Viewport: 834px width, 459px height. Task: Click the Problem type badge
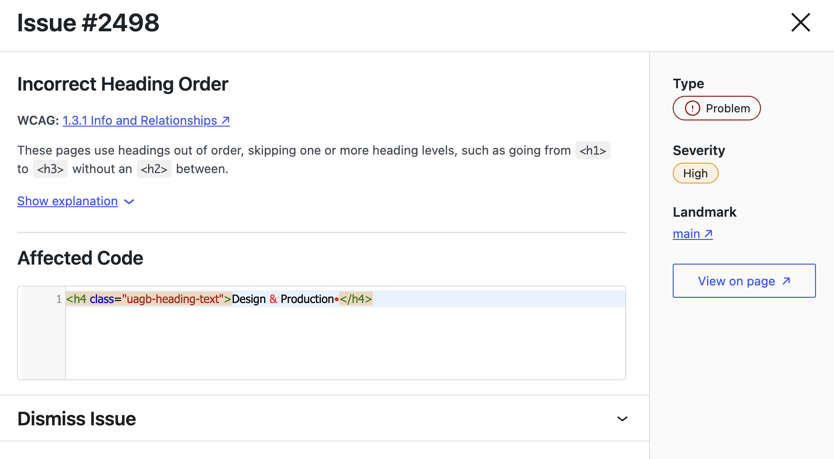coord(716,108)
